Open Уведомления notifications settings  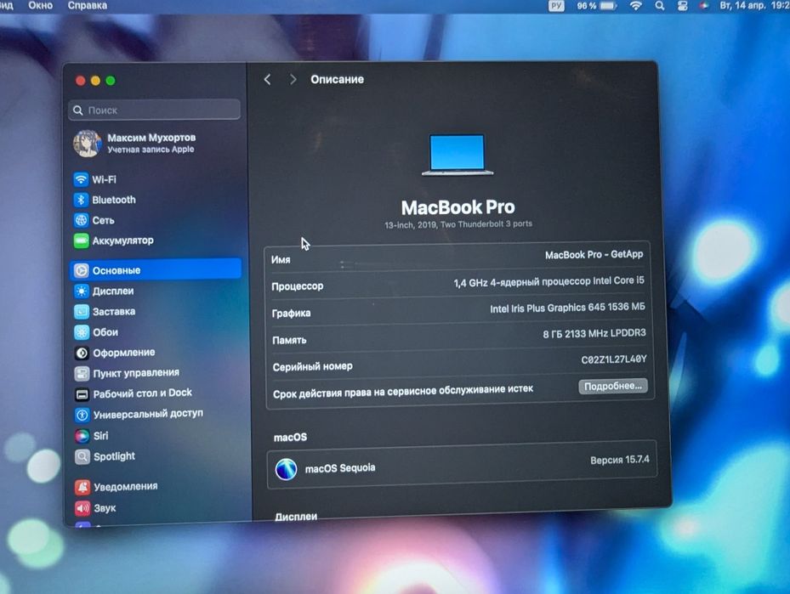click(117, 487)
